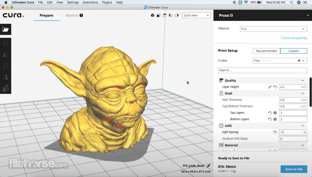This screenshot has height=177, width=312.
Task: Click the Layer Height value field
Action: coord(293,87)
